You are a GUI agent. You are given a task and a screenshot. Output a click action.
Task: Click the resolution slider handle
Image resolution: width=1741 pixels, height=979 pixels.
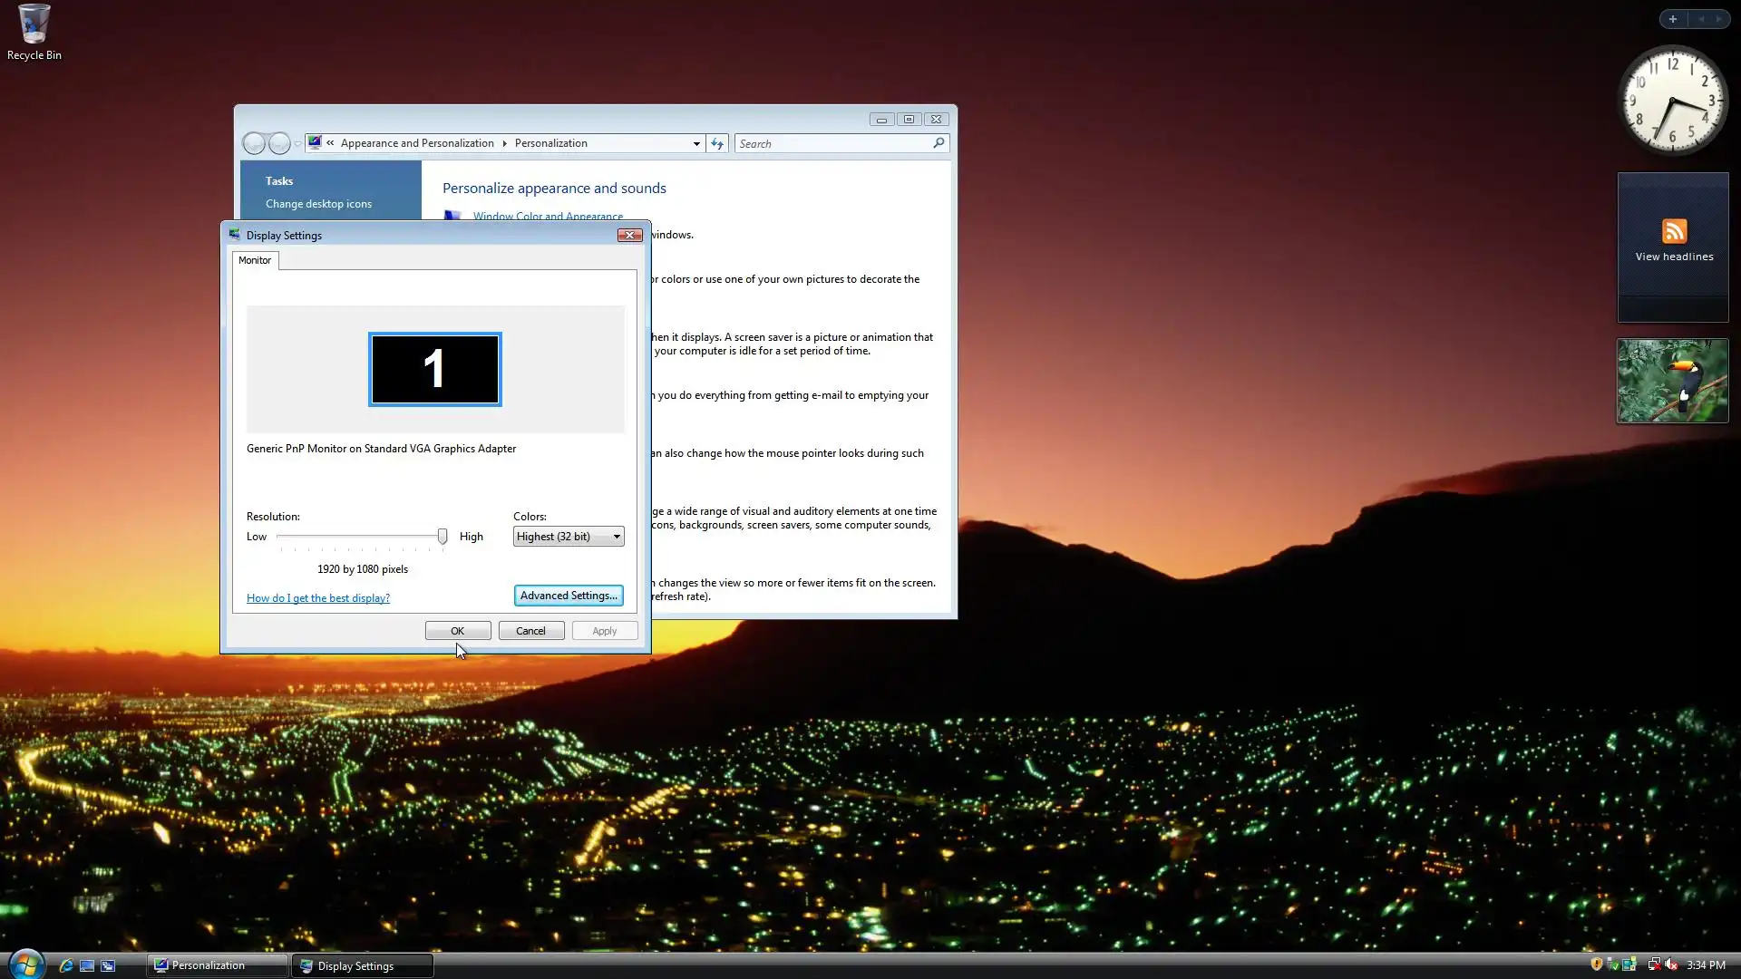pos(443,537)
